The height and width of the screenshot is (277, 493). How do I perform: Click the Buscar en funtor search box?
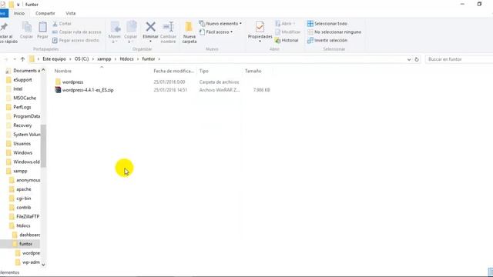(x=459, y=59)
